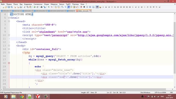Click the Redo arrow icon

[37, 7]
